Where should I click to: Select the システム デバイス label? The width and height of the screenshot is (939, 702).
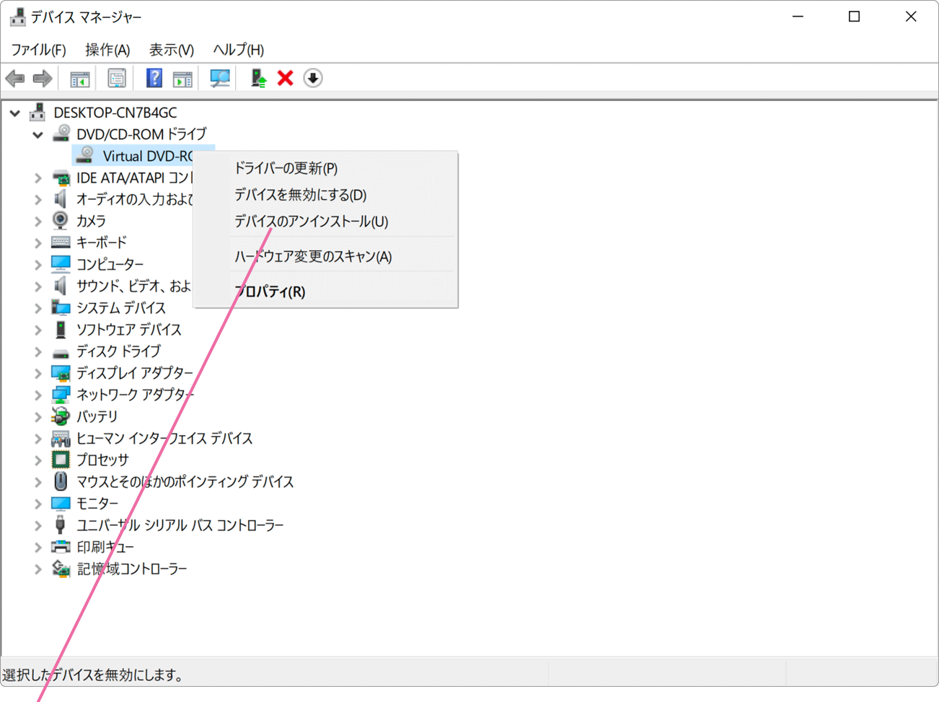coord(121,307)
